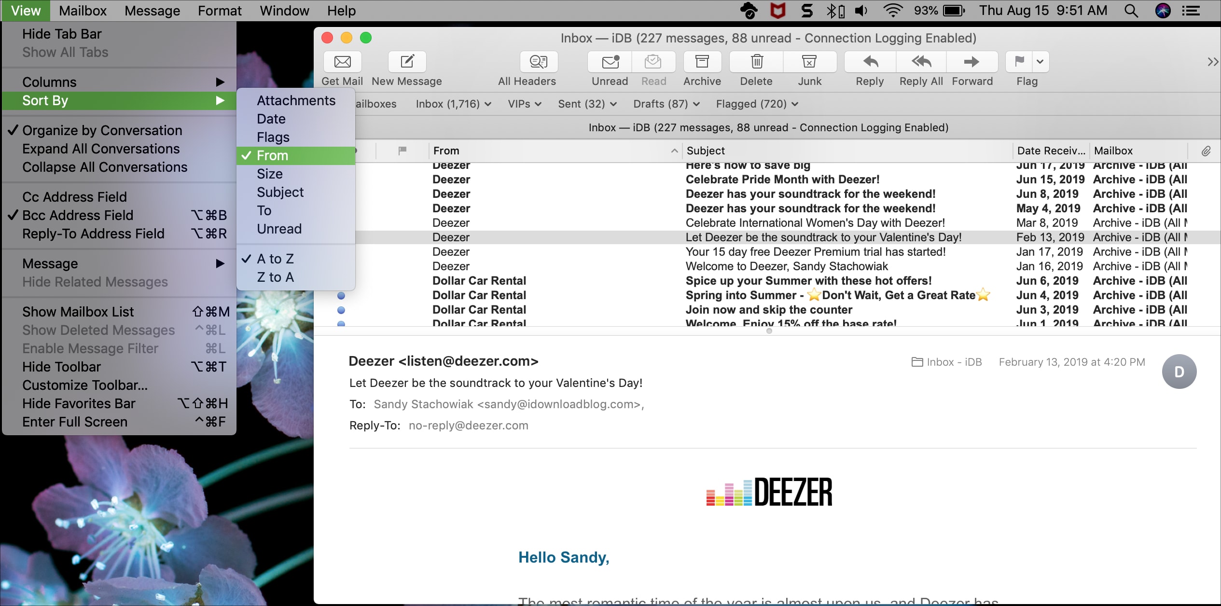Compose with the New Message icon

coord(407,62)
